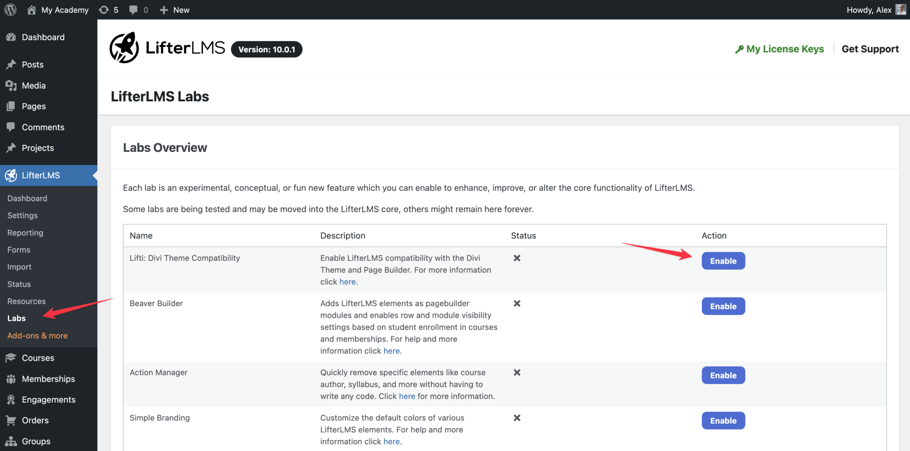Viewport: 910px width, 451px height.
Task: Open the Orders menu label
Action: coord(35,420)
